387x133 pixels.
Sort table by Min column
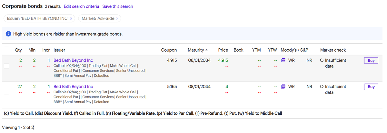(x=32, y=50)
